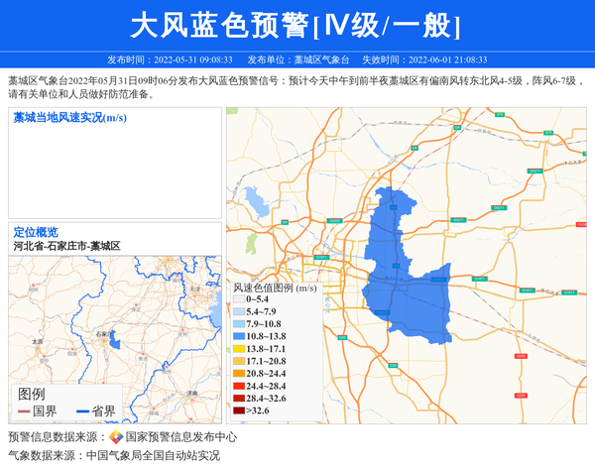This screenshot has width=595, height=467.
Task: Click the 失效时间 expiry timestamp in header
Action: tap(430, 59)
